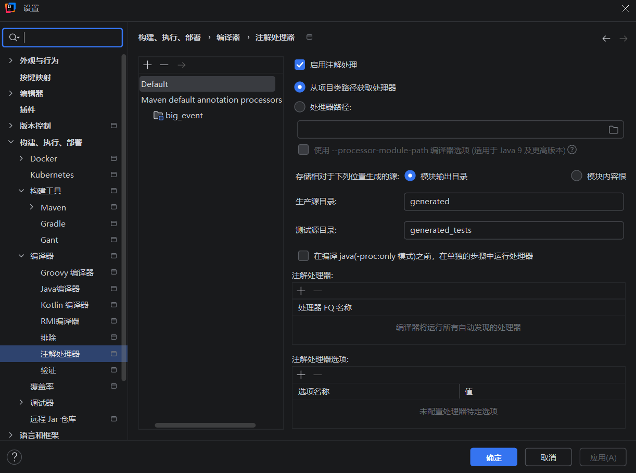636x473 pixels.
Task: Browse processor path with folder icon
Action: pos(613,130)
